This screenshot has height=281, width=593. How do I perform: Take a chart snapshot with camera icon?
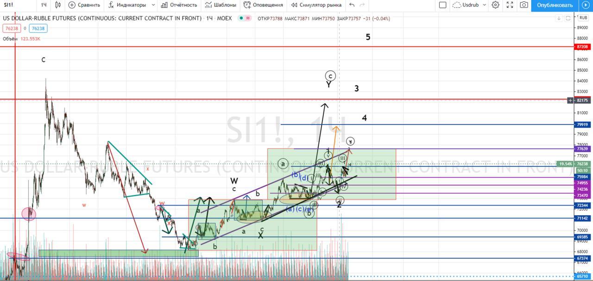[x=524, y=5]
